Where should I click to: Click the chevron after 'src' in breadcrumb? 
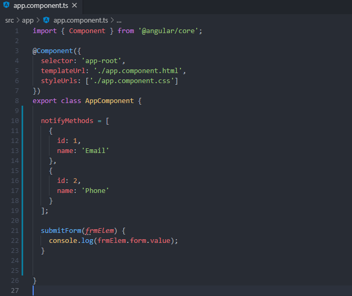[18, 21]
